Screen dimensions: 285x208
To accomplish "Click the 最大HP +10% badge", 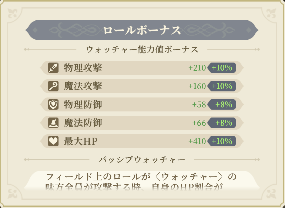I will click(222, 141).
